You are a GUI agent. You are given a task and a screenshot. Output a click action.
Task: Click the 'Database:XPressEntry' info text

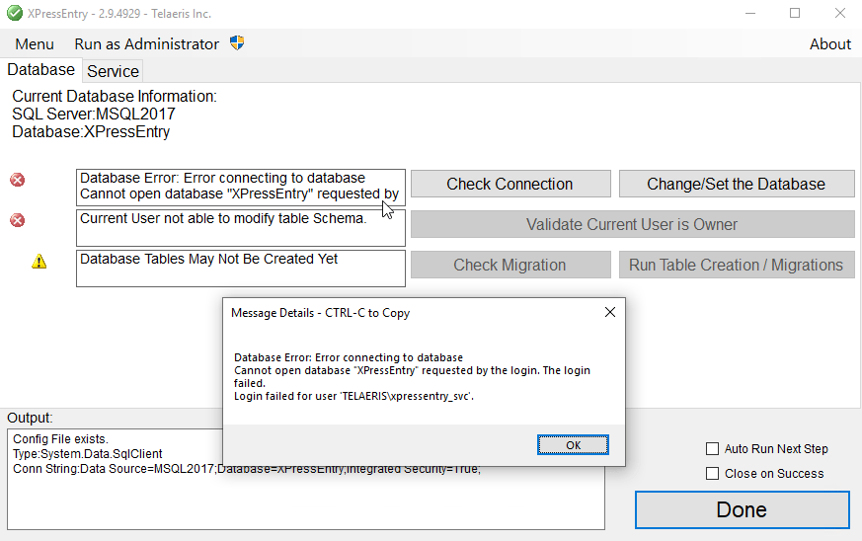coord(91,132)
